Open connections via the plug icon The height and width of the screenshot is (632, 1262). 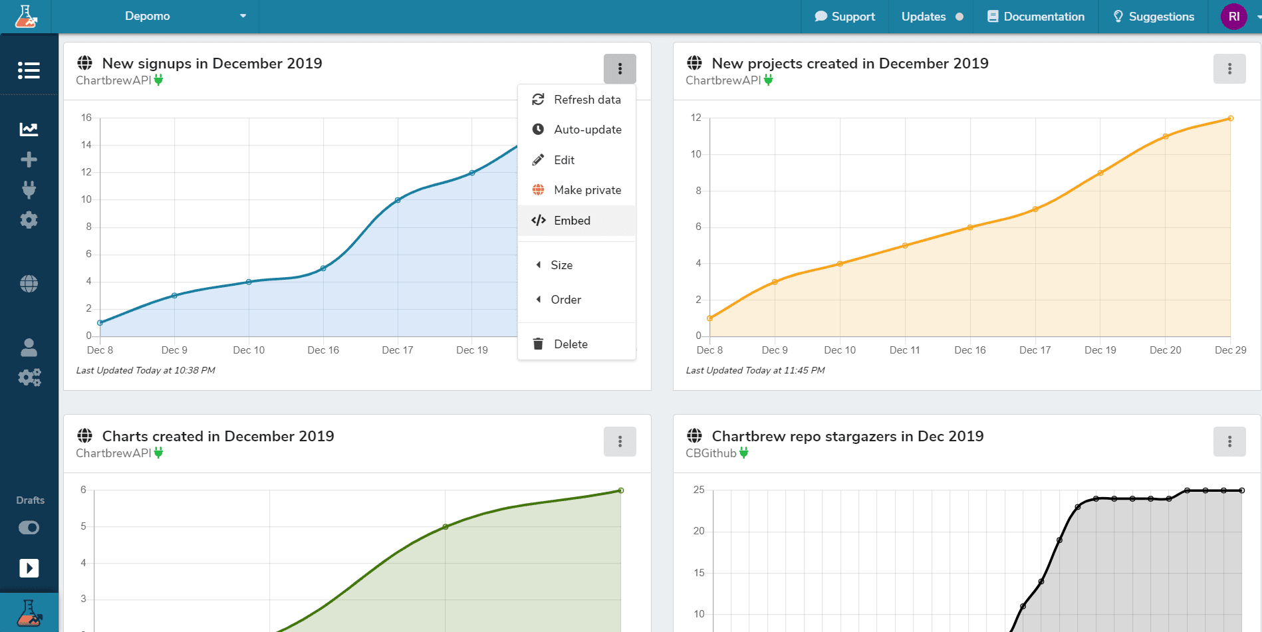[x=29, y=190]
